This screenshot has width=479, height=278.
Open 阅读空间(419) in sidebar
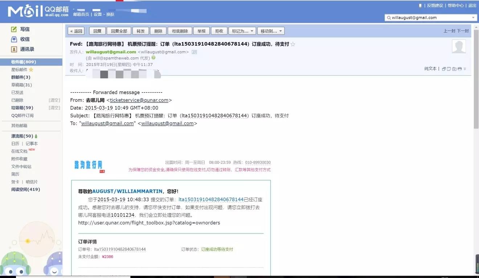click(x=25, y=190)
